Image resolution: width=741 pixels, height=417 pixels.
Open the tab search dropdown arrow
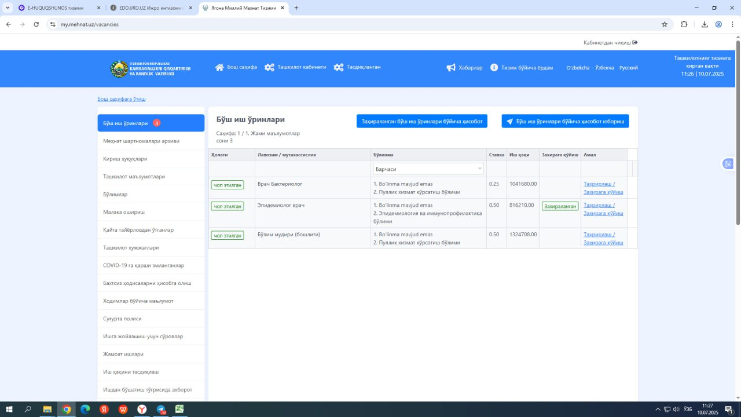click(8, 8)
